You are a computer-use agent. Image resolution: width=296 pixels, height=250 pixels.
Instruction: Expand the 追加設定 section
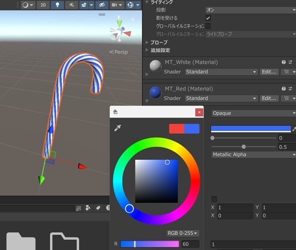147,50
